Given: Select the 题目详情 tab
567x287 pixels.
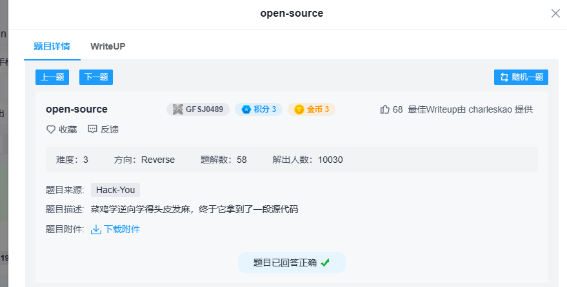Looking at the screenshot, I should [x=52, y=46].
